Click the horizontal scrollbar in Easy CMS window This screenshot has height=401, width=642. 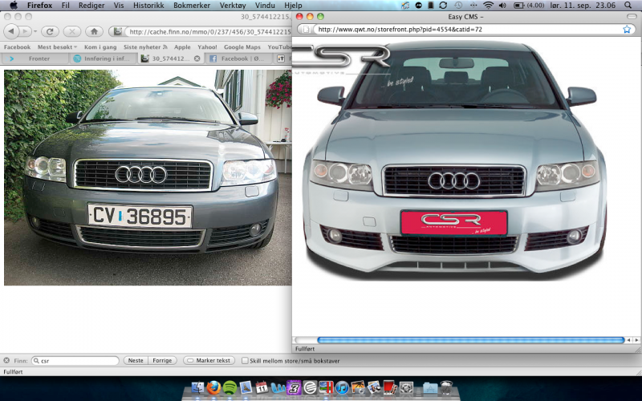point(470,340)
